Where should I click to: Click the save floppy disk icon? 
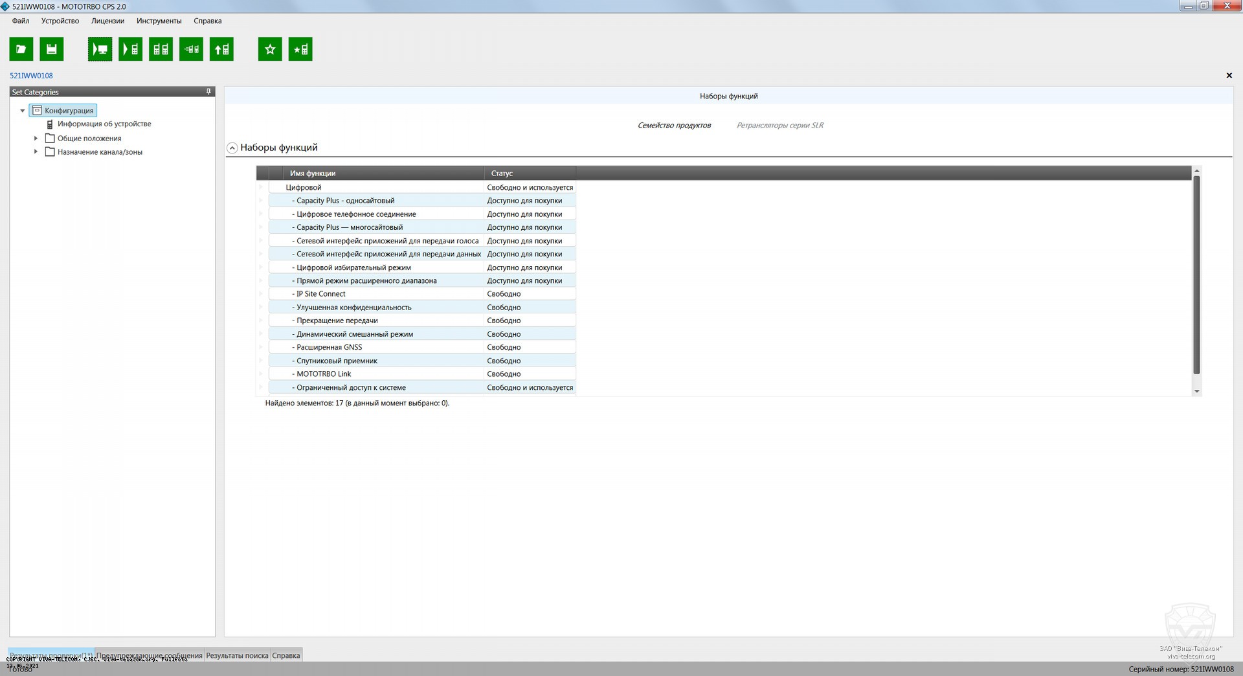point(51,49)
